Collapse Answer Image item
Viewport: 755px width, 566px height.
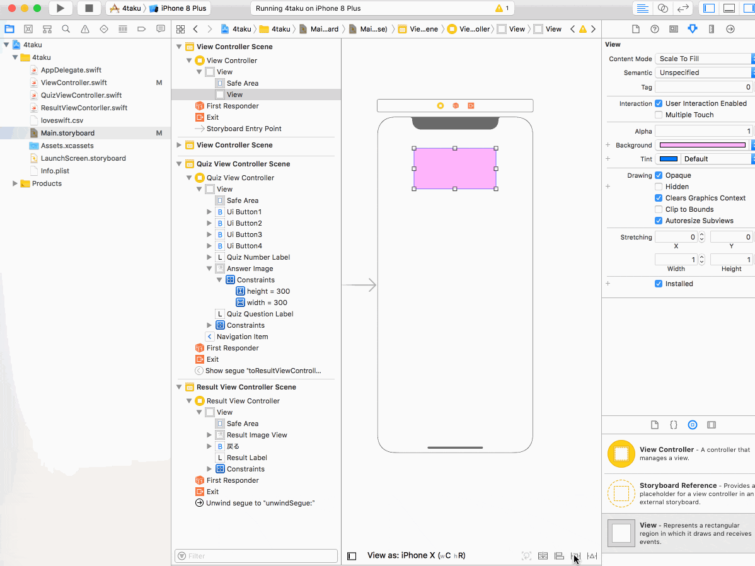209,269
